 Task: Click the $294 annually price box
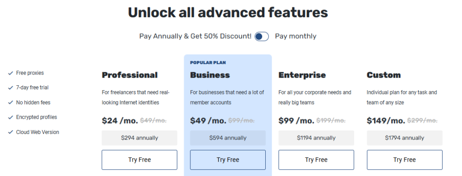[139, 138]
